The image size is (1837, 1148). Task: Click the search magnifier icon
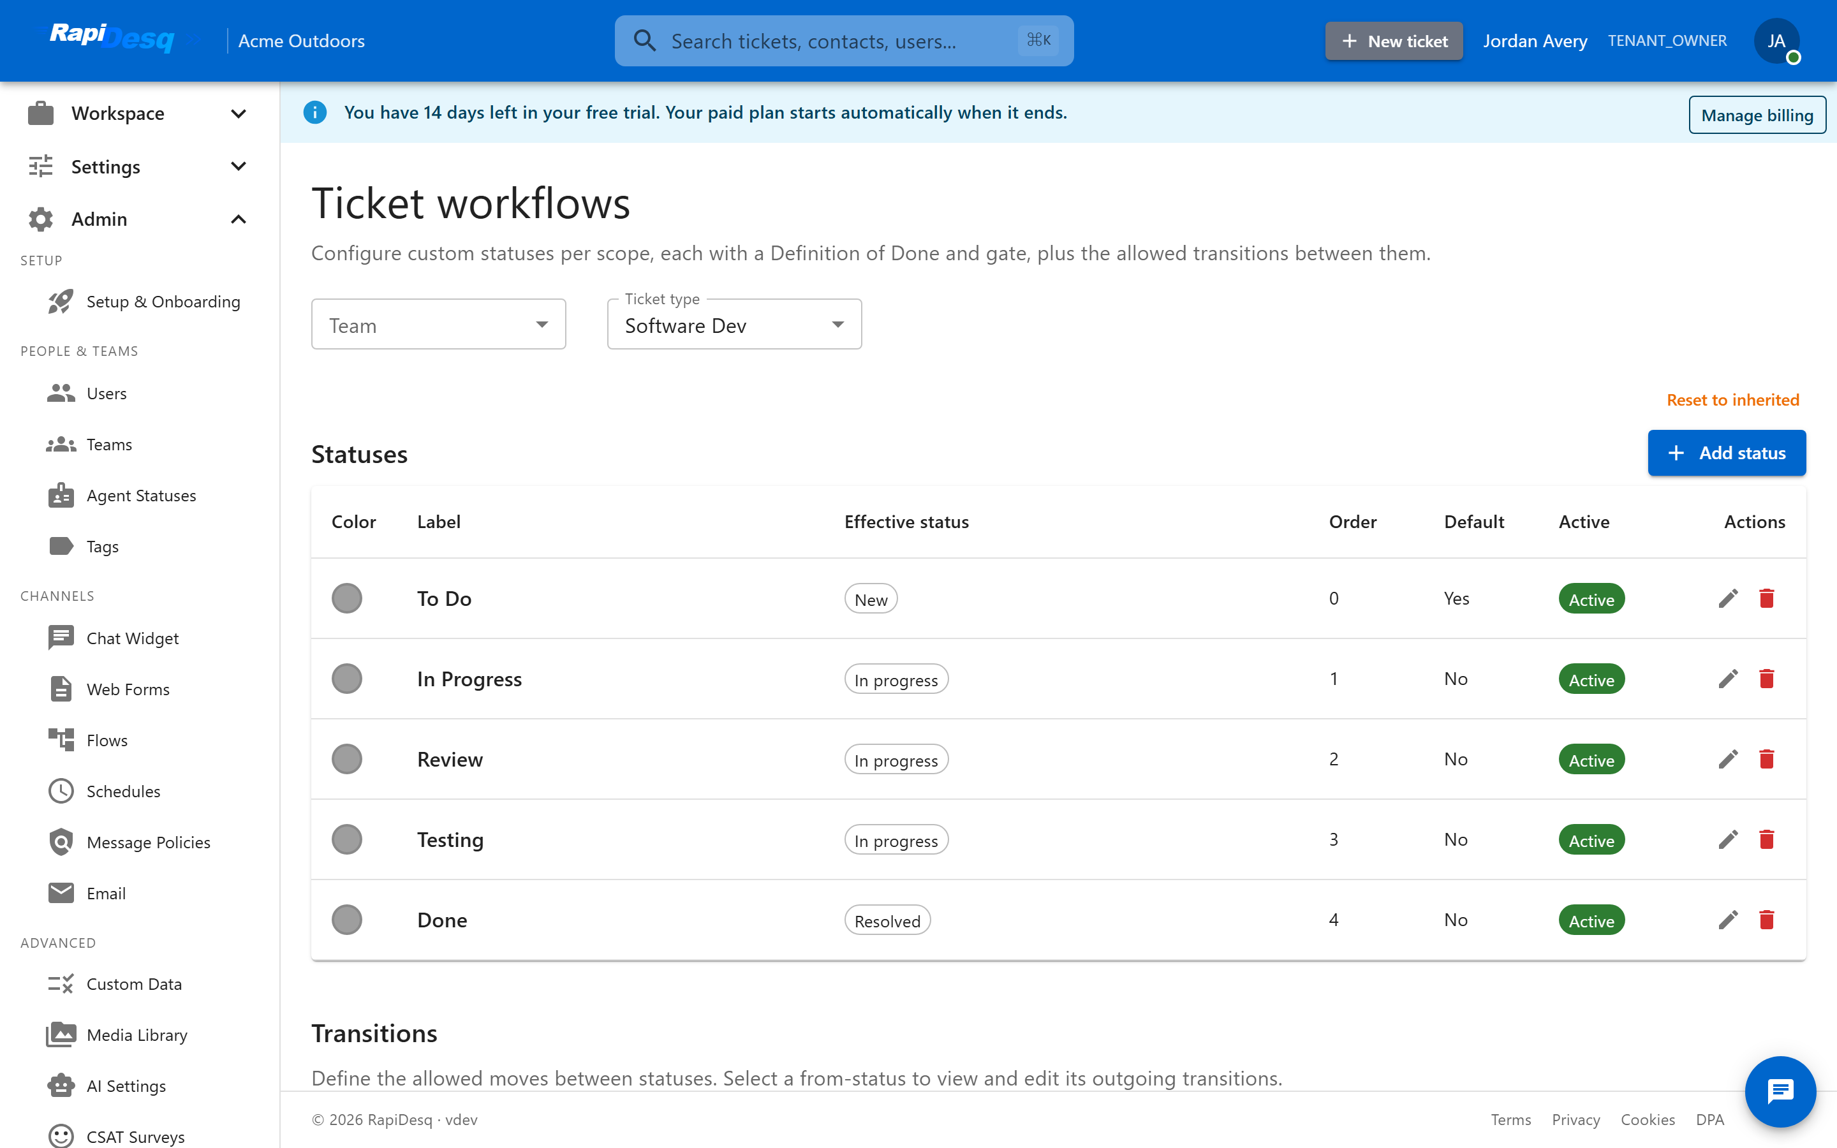644,41
